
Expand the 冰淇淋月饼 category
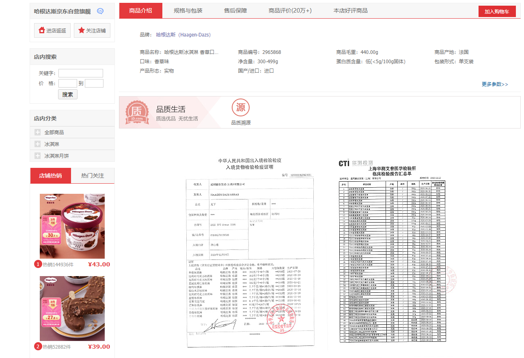38,156
